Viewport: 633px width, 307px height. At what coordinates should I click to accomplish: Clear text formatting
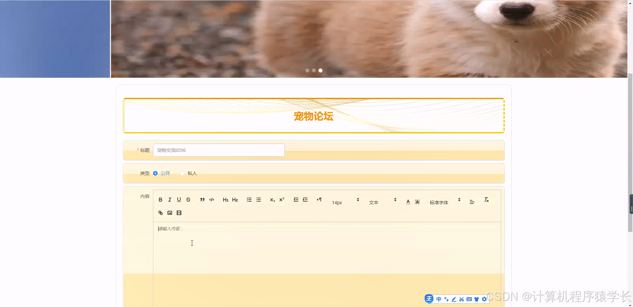[486, 200]
